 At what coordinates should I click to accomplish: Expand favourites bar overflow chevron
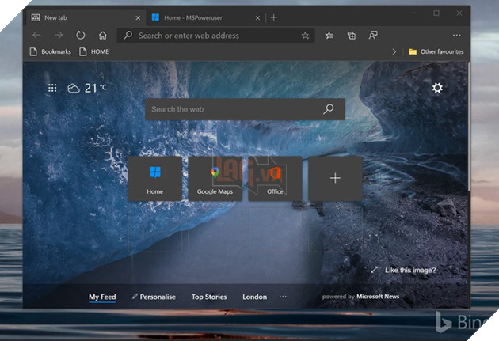tap(394, 51)
